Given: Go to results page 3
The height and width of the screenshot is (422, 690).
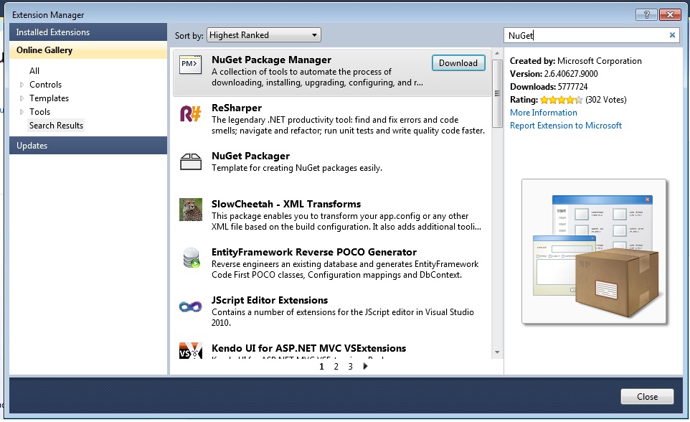Looking at the screenshot, I should [349, 366].
